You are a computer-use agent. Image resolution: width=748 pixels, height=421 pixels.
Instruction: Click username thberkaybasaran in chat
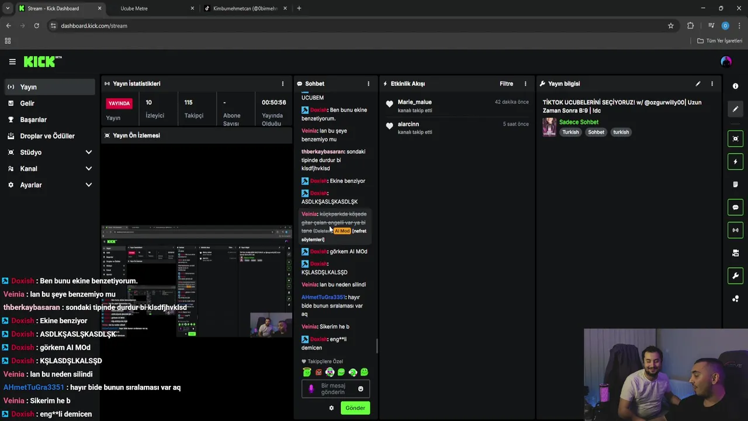pyautogui.click(x=323, y=151)
